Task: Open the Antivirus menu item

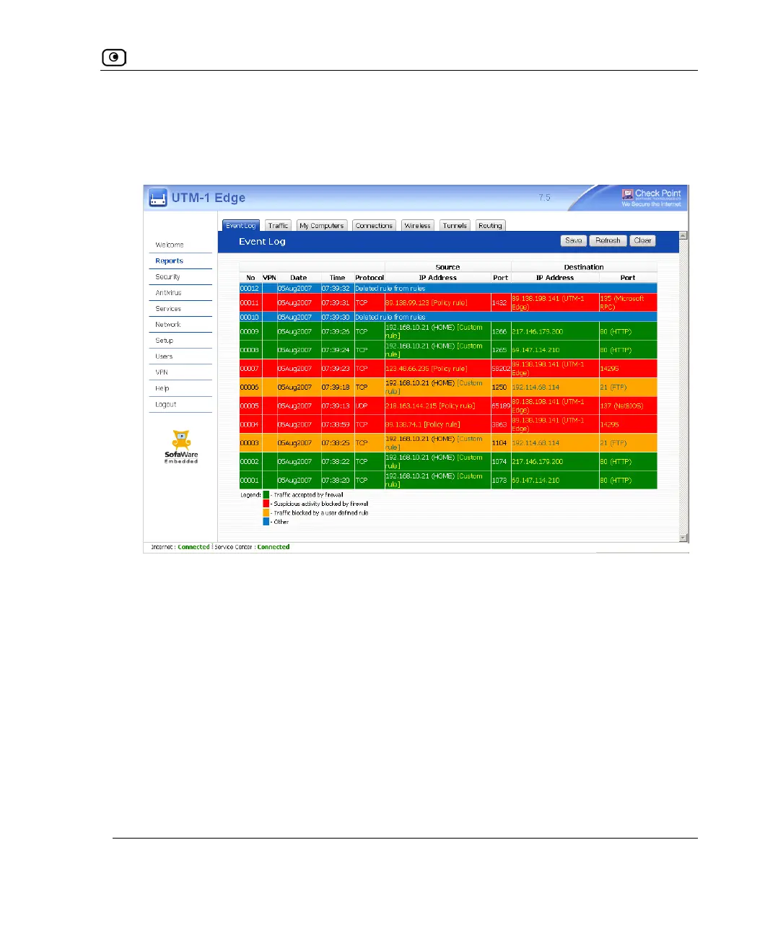Action: (x=168, y=292)
